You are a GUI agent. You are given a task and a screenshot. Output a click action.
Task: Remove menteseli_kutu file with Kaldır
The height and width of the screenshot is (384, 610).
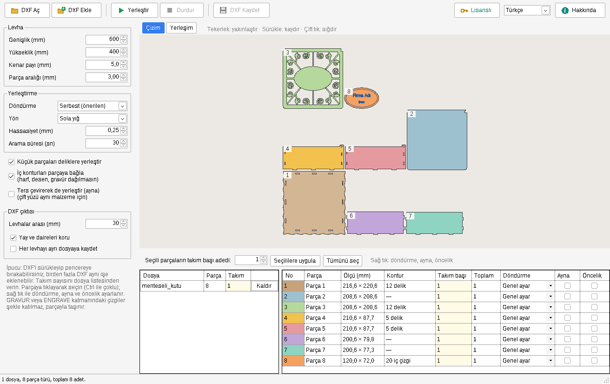pyautogui.click(x=264, y=286)
